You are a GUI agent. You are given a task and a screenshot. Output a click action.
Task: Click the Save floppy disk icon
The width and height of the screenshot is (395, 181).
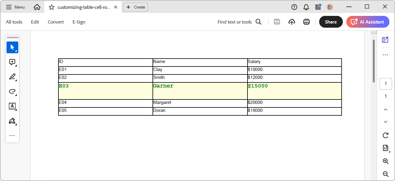(x=277, y=22)
